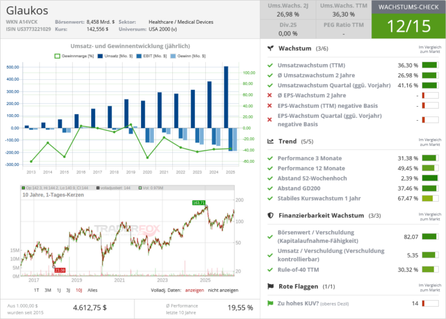Click the Rote Flaggen black flag icon
The width and height of the screenshot is (446, 319).
(271, 286)
